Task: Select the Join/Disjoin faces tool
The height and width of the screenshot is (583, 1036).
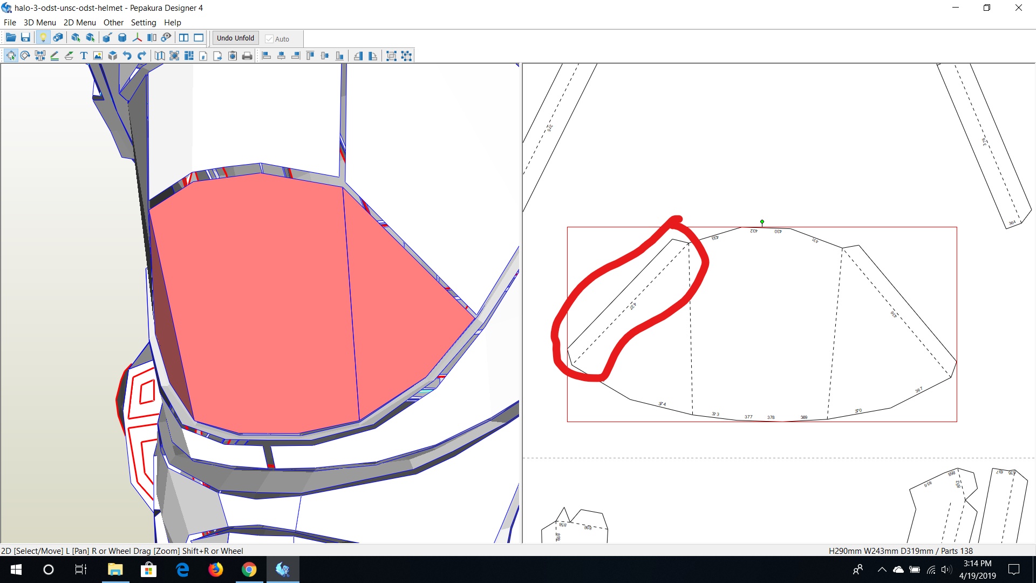Action: click(40, 56)
